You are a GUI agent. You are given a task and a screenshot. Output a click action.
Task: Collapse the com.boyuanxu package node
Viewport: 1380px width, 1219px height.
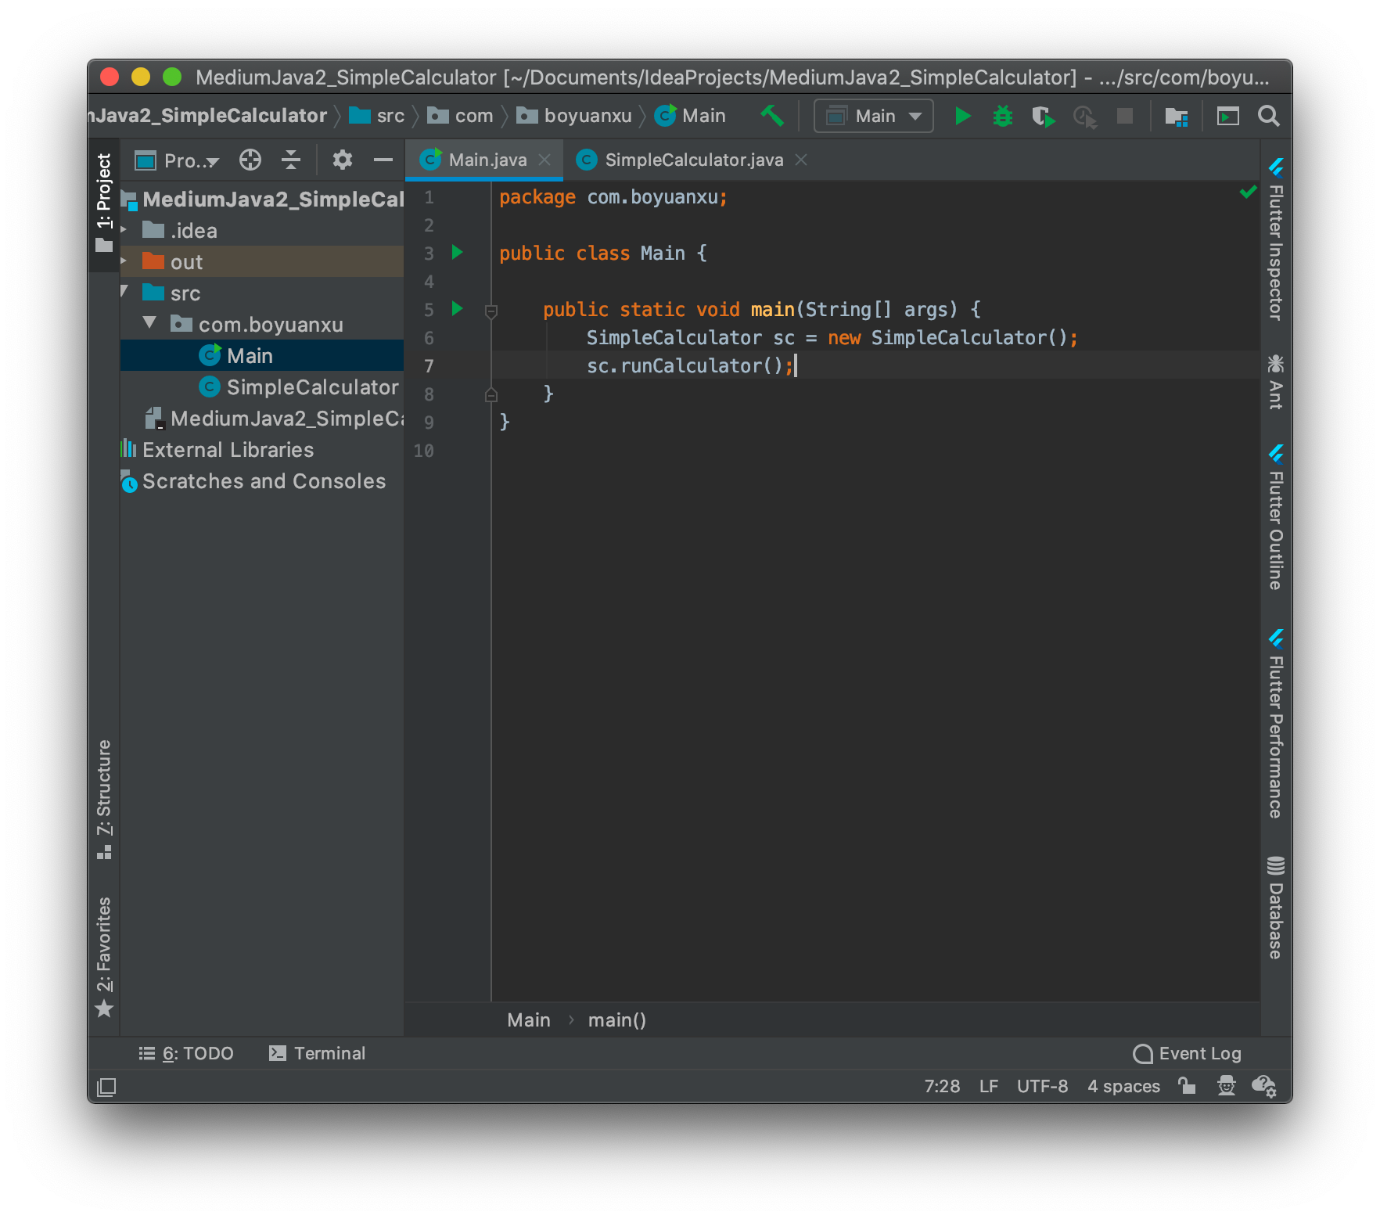tap(149, 323)
